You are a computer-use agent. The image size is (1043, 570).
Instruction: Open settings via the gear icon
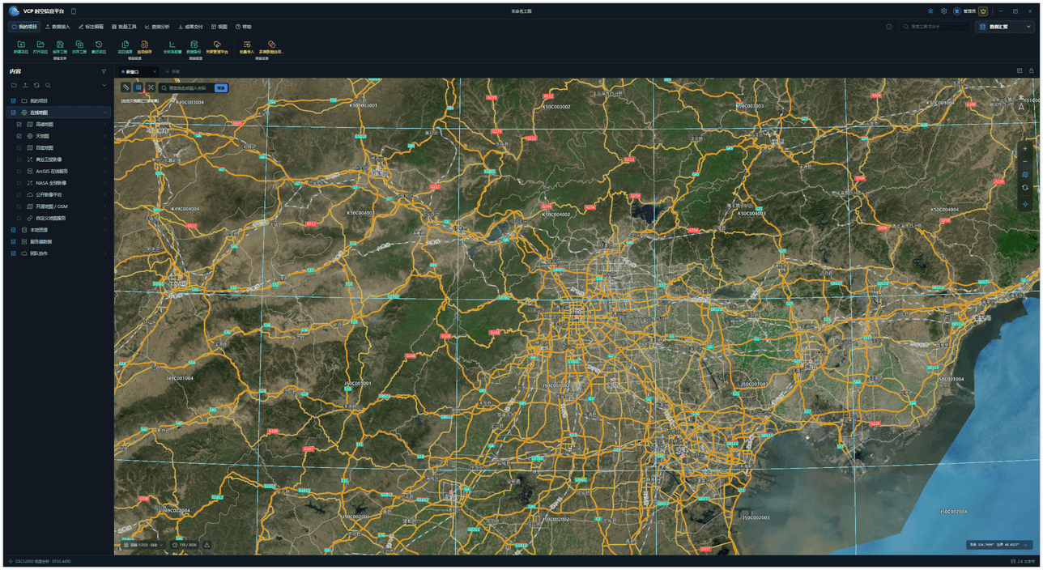(943, 11)
